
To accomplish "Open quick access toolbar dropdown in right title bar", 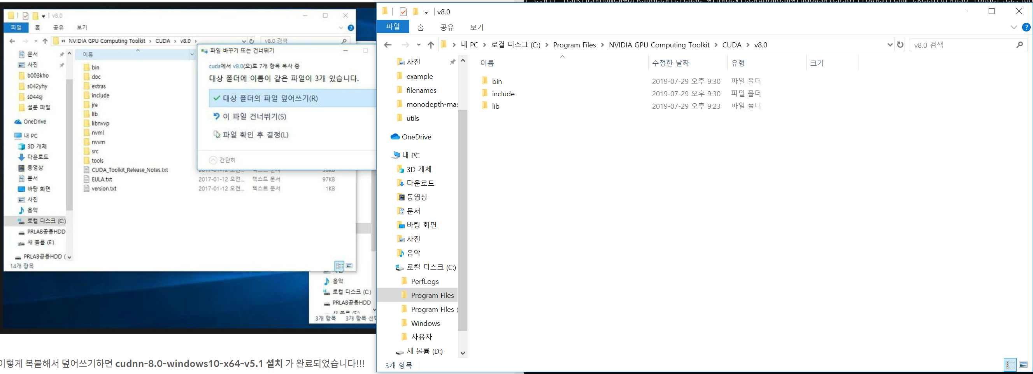I will (426, 12).
